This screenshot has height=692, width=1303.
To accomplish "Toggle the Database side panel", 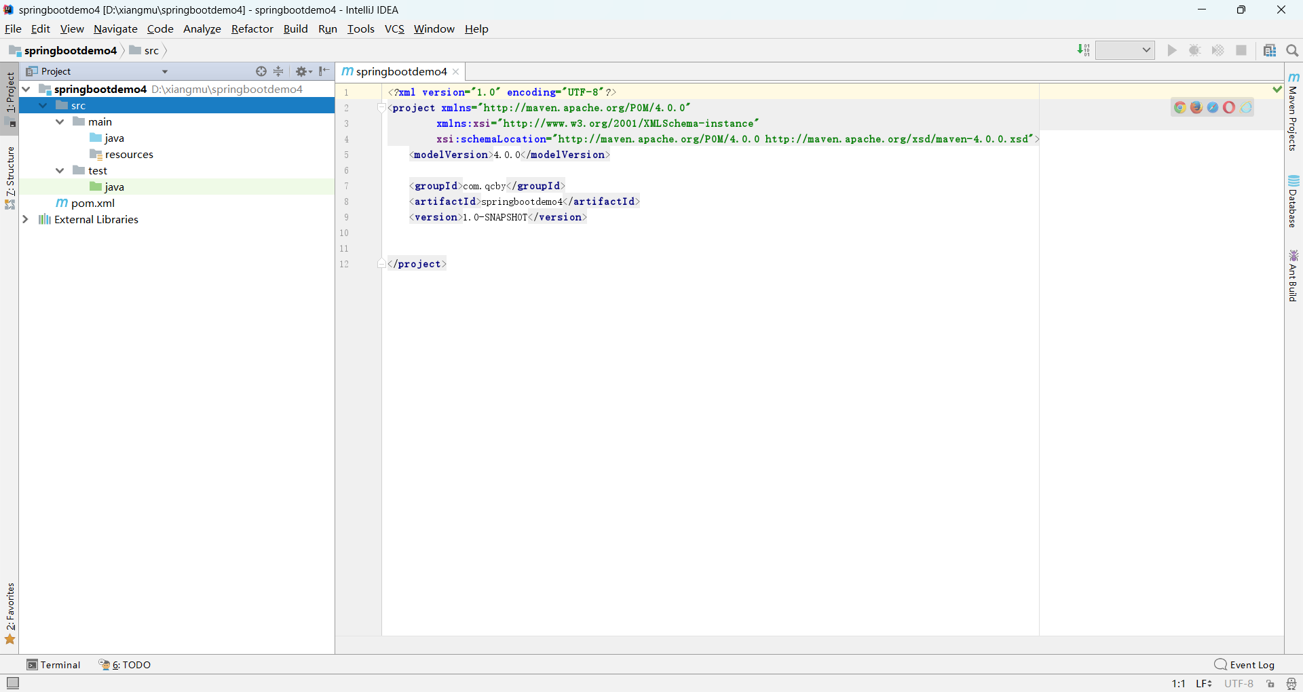I will click(1293, 201).
